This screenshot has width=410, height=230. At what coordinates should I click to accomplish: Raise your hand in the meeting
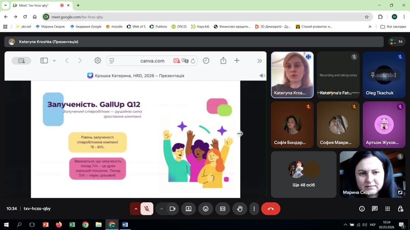pyautogui.click(x=240, y=209)
